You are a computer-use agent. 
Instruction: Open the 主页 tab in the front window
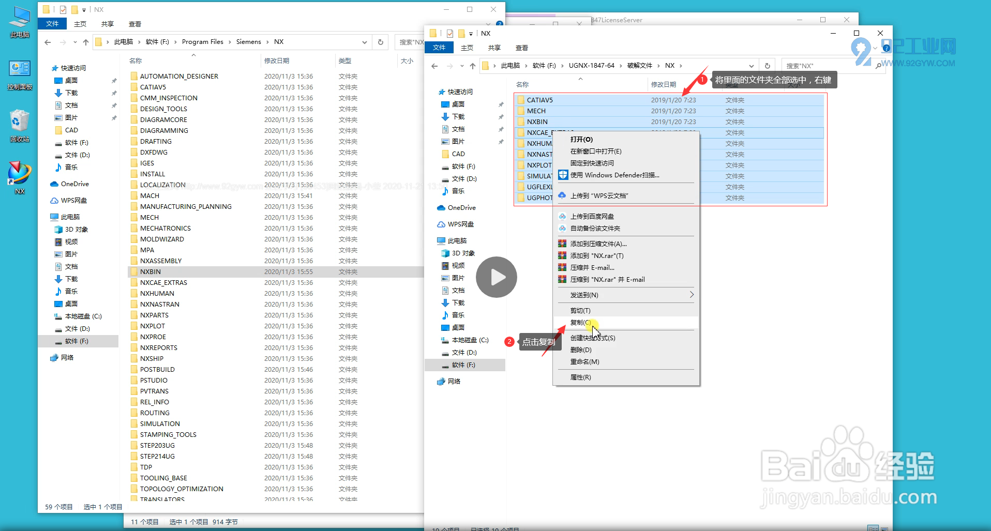tap(467, 48)
